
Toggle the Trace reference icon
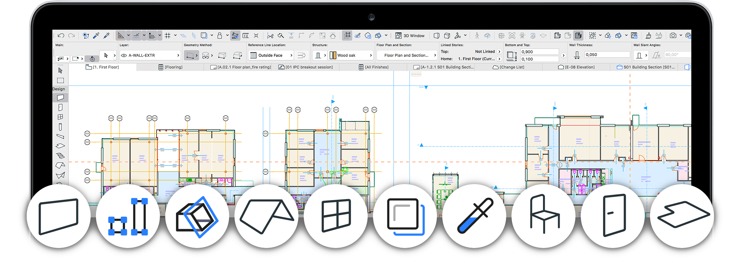point(204,36)
